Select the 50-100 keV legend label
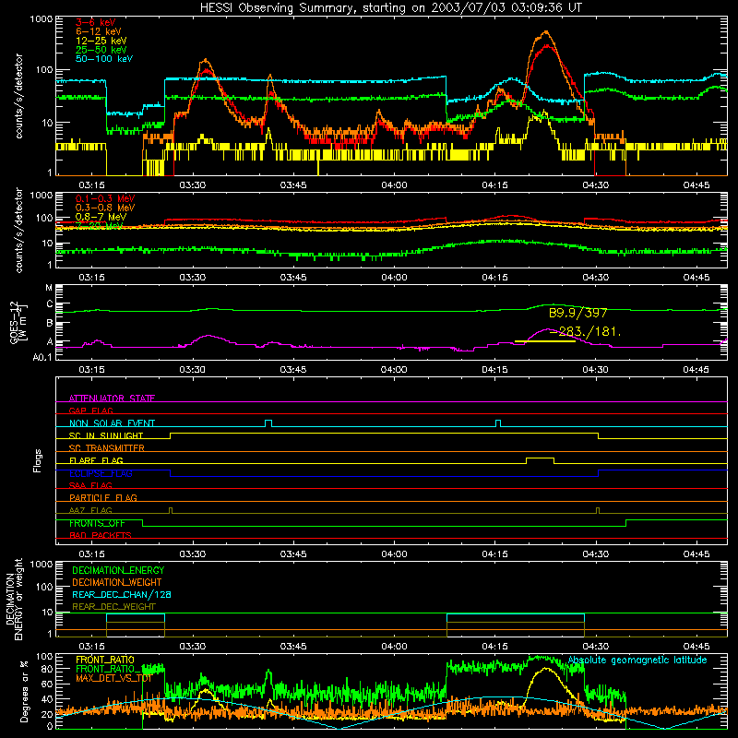The height and width of the screenshot is (738, 738). [103, 58]
